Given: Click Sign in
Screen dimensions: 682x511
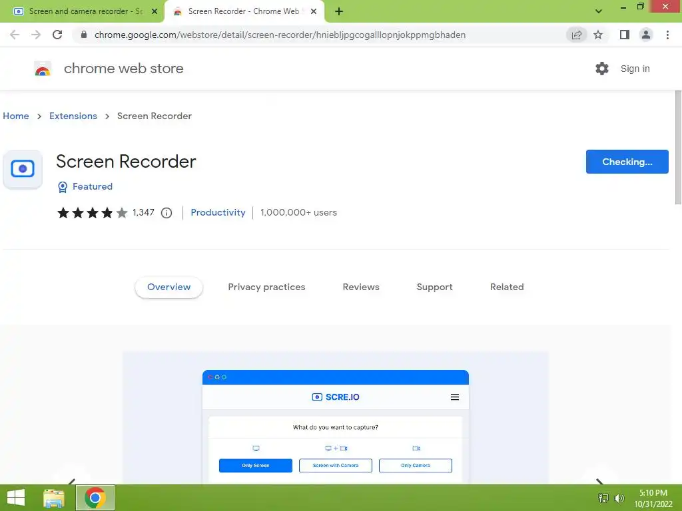Looking at the screenshot, I should (x=635, y=69).
